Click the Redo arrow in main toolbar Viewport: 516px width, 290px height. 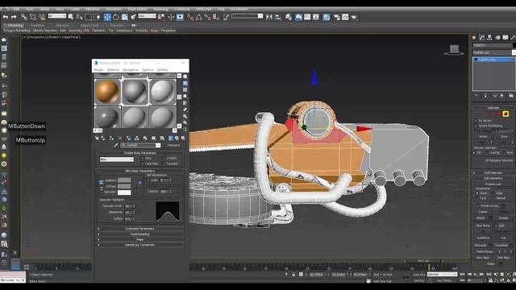(14, 17)
